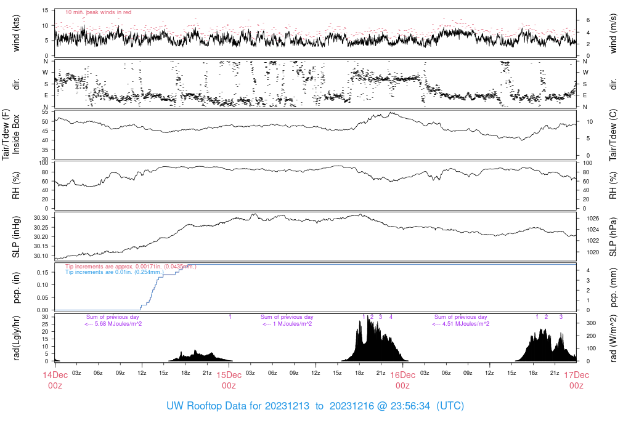Image resolution: width=631 pixels, height=431 pixels.
Task: Click the 16Dec 00z date marker
Action: point(402,380)
